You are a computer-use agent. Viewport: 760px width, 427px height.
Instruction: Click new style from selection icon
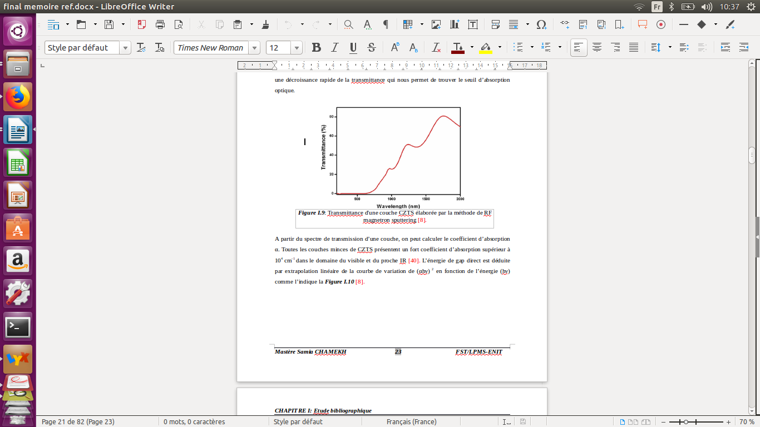160,47
